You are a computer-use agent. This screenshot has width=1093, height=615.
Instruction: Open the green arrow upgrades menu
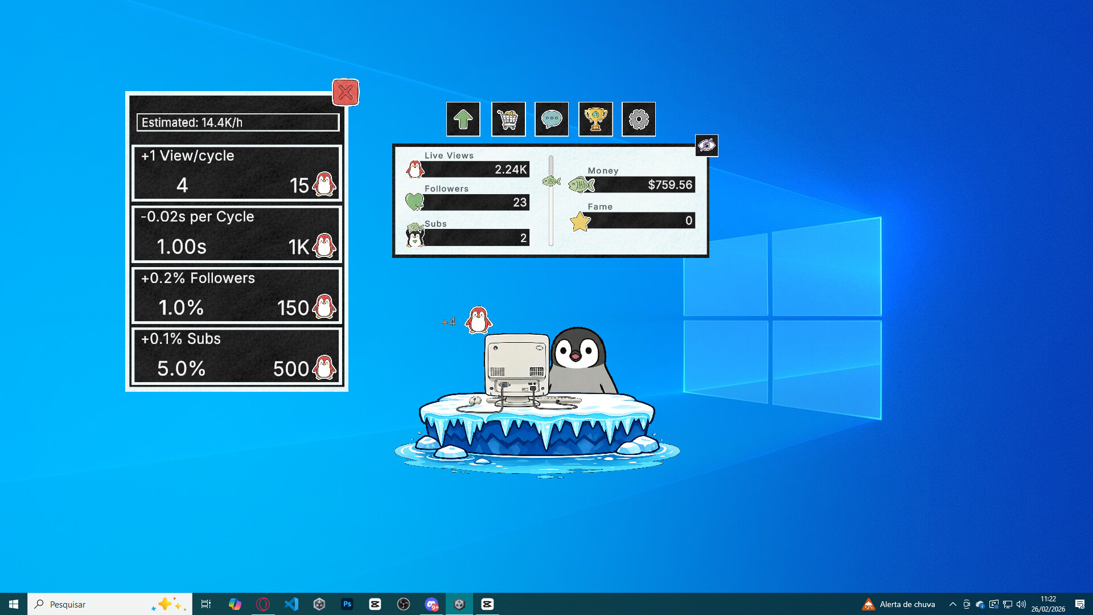pos(463,119)
